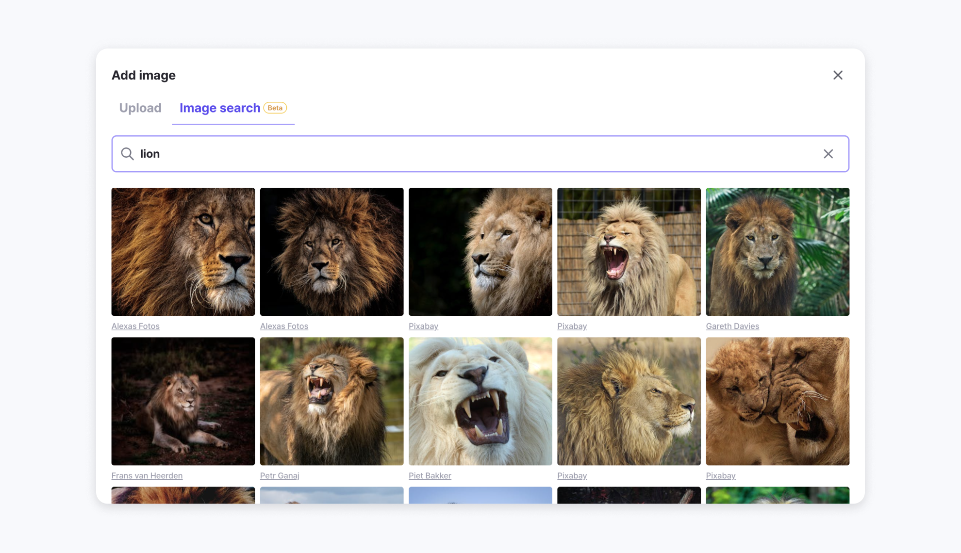Open the Gareth Davies credit link
The image size is (961, 553).
[732, 326]
